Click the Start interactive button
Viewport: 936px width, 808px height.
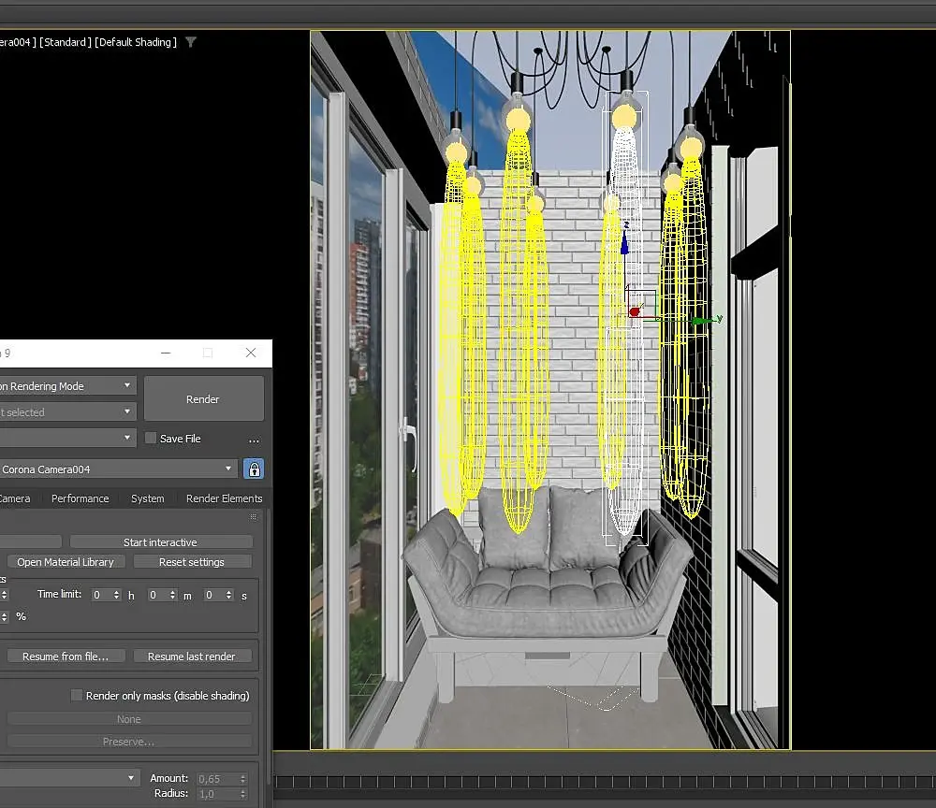160,542
